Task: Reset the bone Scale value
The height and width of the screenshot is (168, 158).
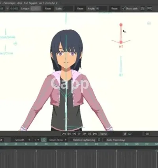Action: [80, 9]
